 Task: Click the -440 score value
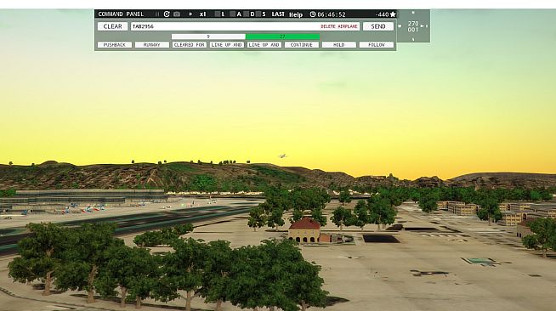coord(383,14)
